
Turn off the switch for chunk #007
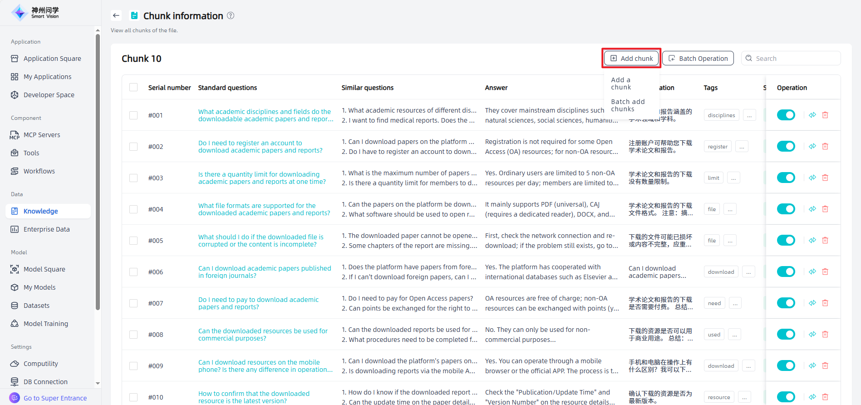786,303
